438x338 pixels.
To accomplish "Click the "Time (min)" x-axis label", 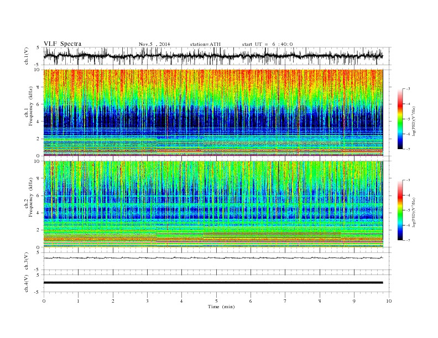I will tap(221, 307).
